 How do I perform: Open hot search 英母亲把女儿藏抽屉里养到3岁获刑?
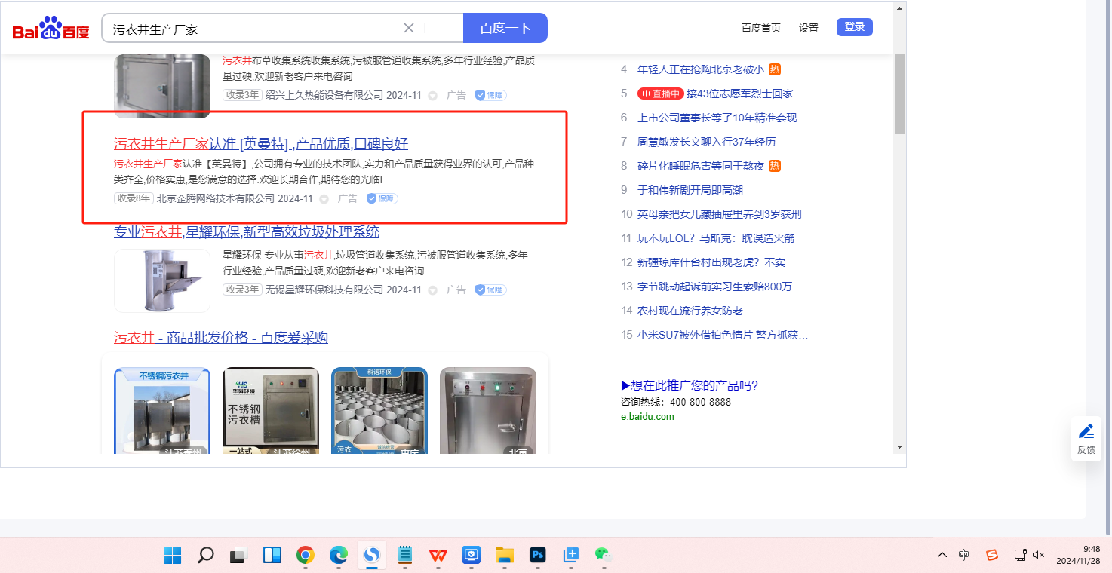[720, 214]
